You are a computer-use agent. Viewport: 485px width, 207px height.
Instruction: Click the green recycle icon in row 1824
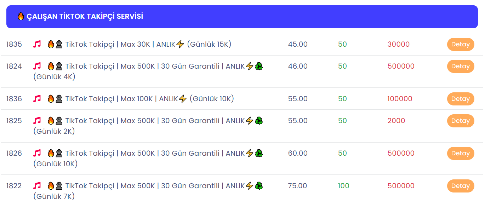[259, 66]
